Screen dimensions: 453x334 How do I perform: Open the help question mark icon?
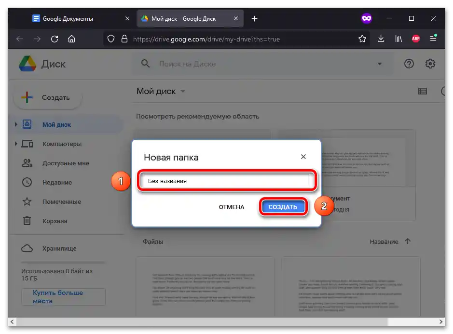[x=409, y=64]
